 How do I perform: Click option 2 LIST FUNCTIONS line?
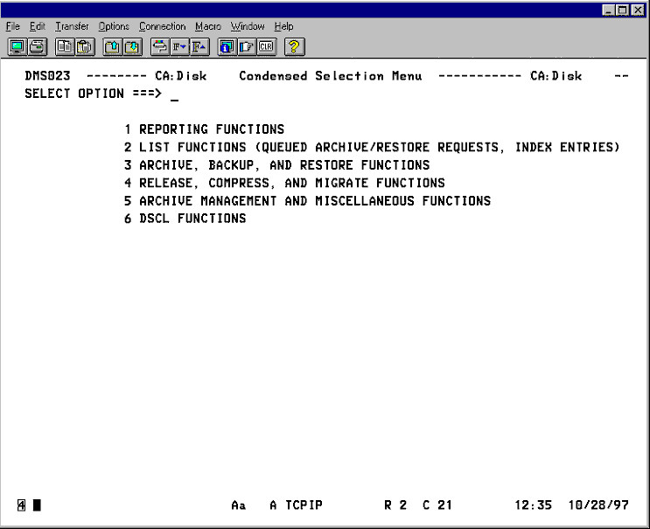coord(372,148)
